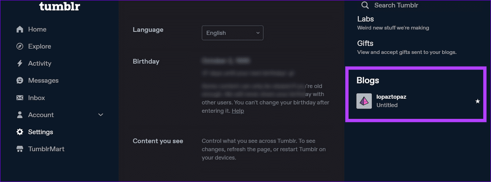The height and width of the screenshot is (182, 491).
Task: Click the search magnifier icon
Action: pyautogui.click(x=365, y=5)
